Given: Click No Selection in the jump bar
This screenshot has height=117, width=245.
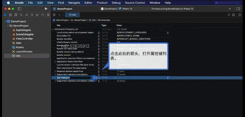Looking at the screenshot, I should [x=104, y=20].
